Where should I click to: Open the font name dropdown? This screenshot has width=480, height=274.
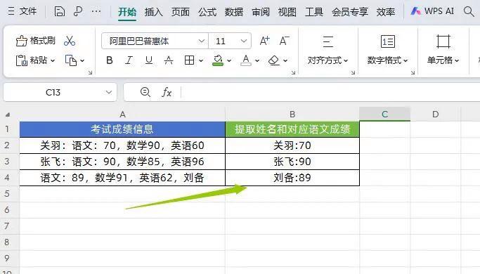(202, 41)
